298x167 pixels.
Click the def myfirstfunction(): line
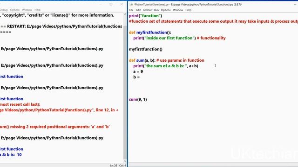pos(150,32)
